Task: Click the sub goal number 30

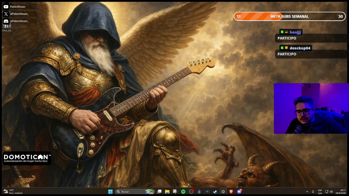Action: tap(340, 16)
